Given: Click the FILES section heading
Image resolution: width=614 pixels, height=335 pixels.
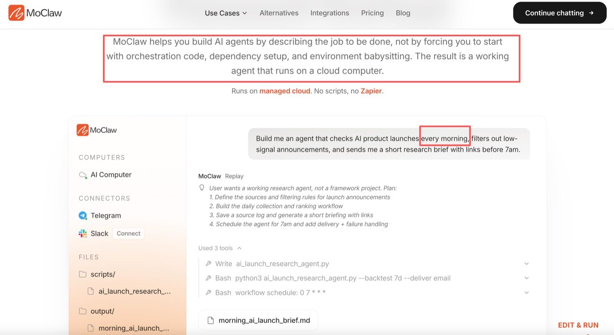Looking at the screenshot, I should pos(89,257).
